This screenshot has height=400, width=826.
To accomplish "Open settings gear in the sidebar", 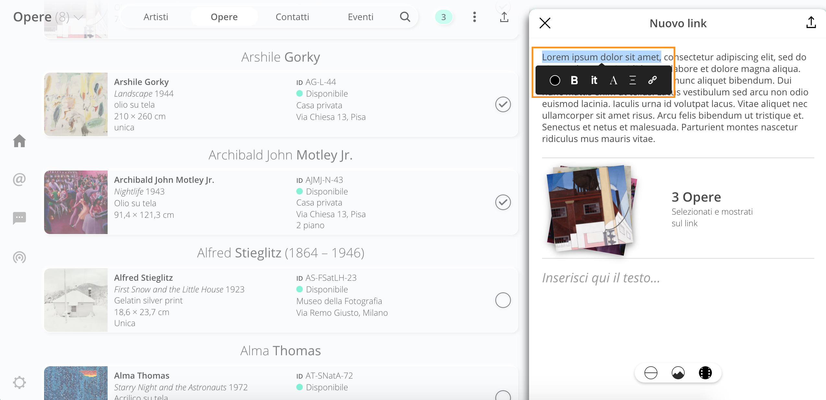I will pos(19,382).
